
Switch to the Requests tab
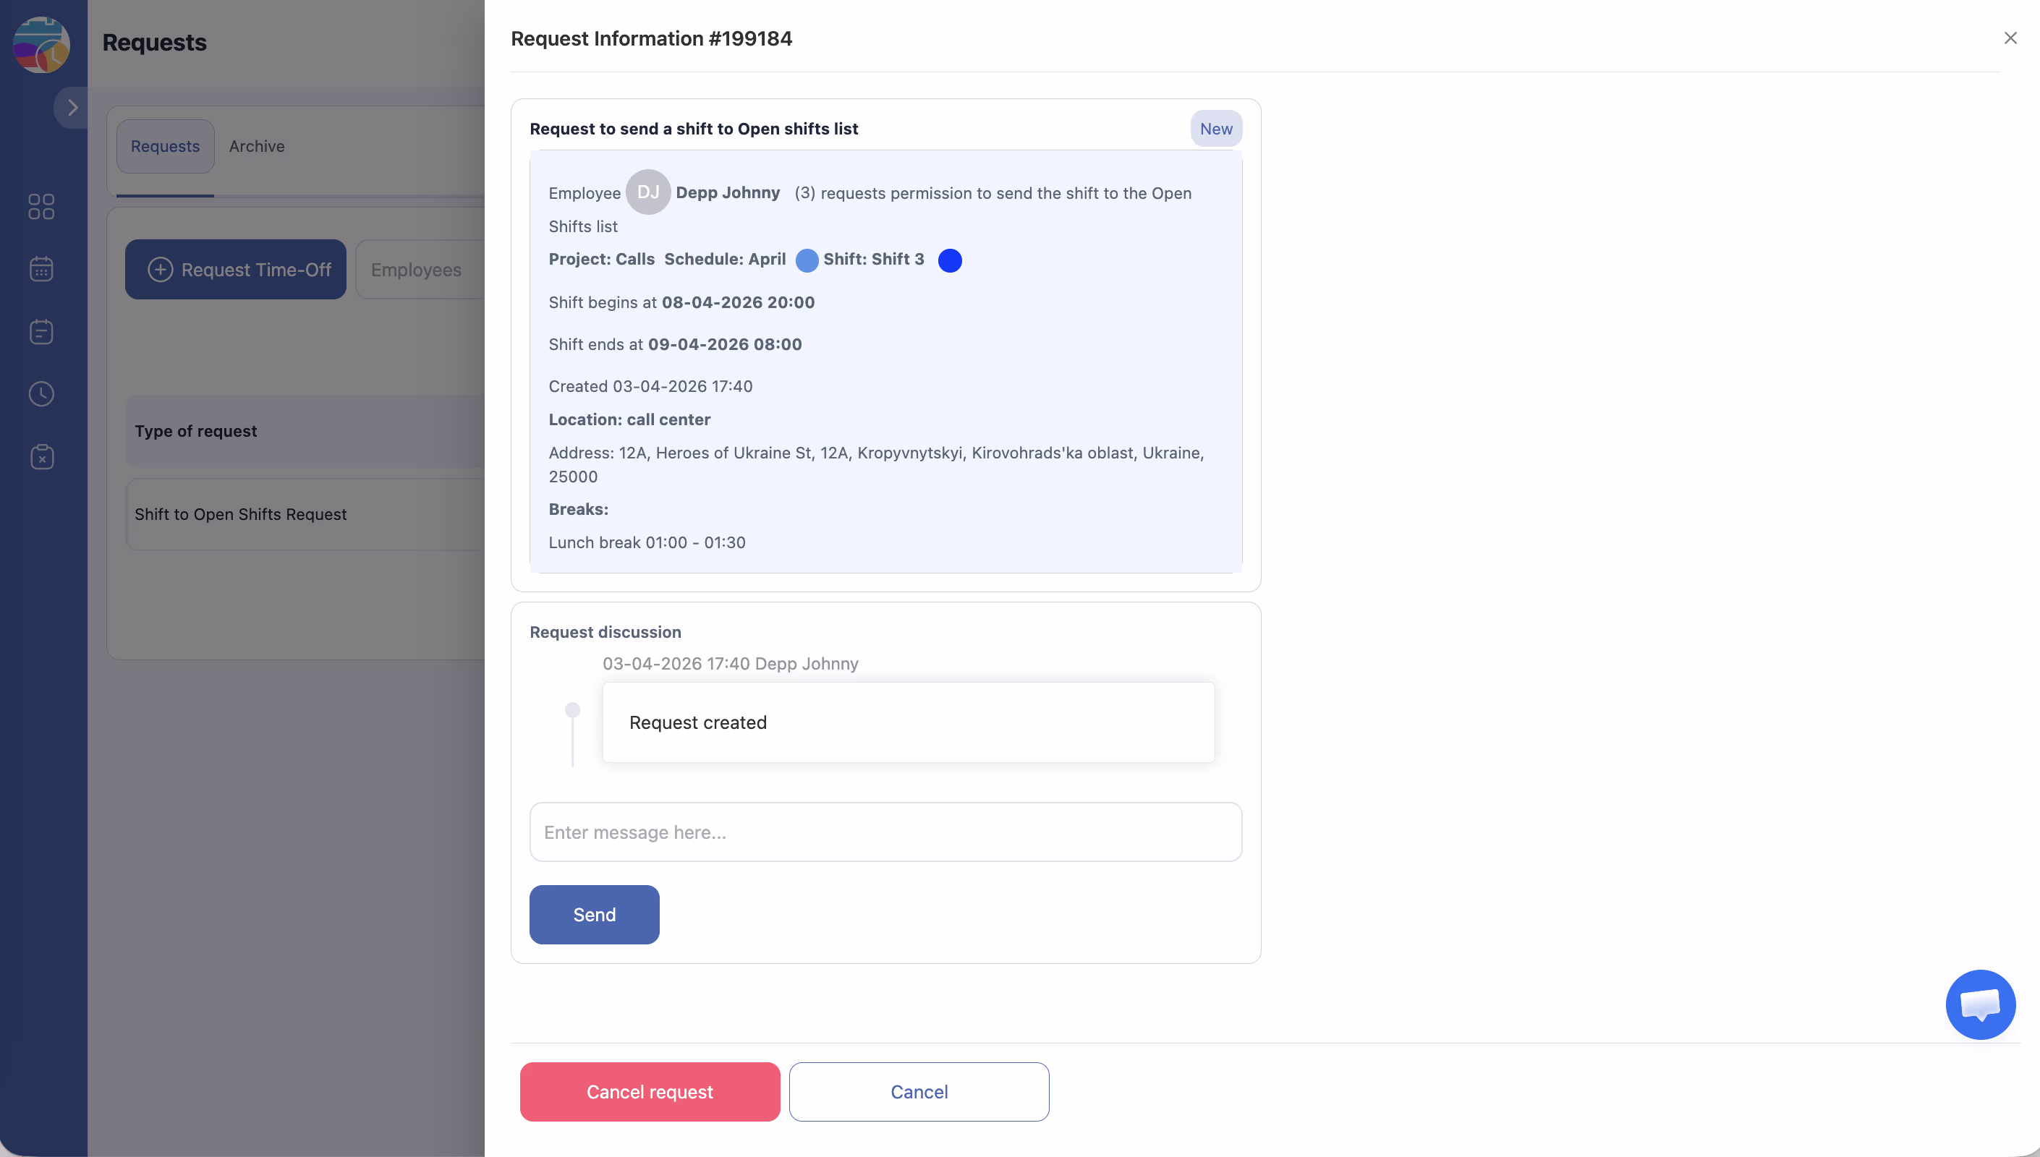click(x=166, y=146)
